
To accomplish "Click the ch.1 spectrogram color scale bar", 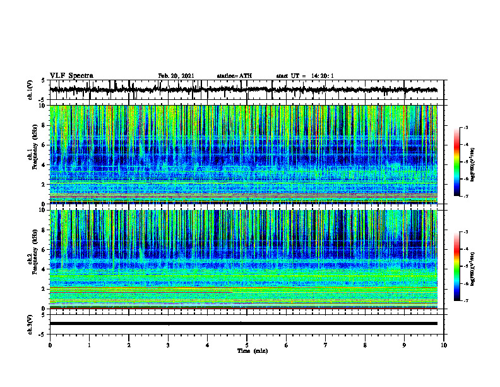I will tap(457, 162).
